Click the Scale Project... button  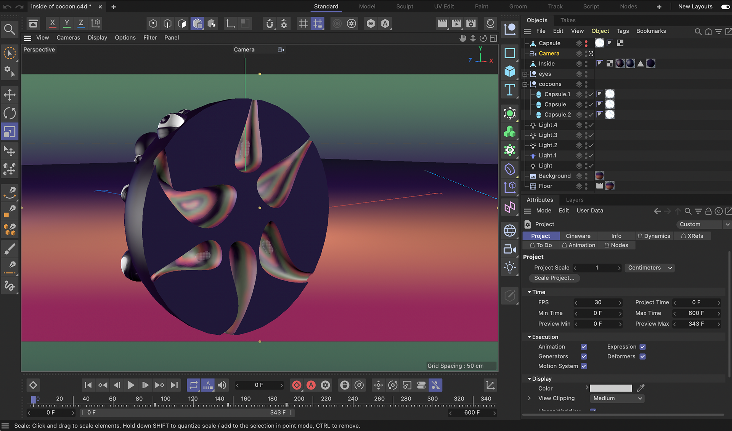pyautogui.click(x=554, y=278)
